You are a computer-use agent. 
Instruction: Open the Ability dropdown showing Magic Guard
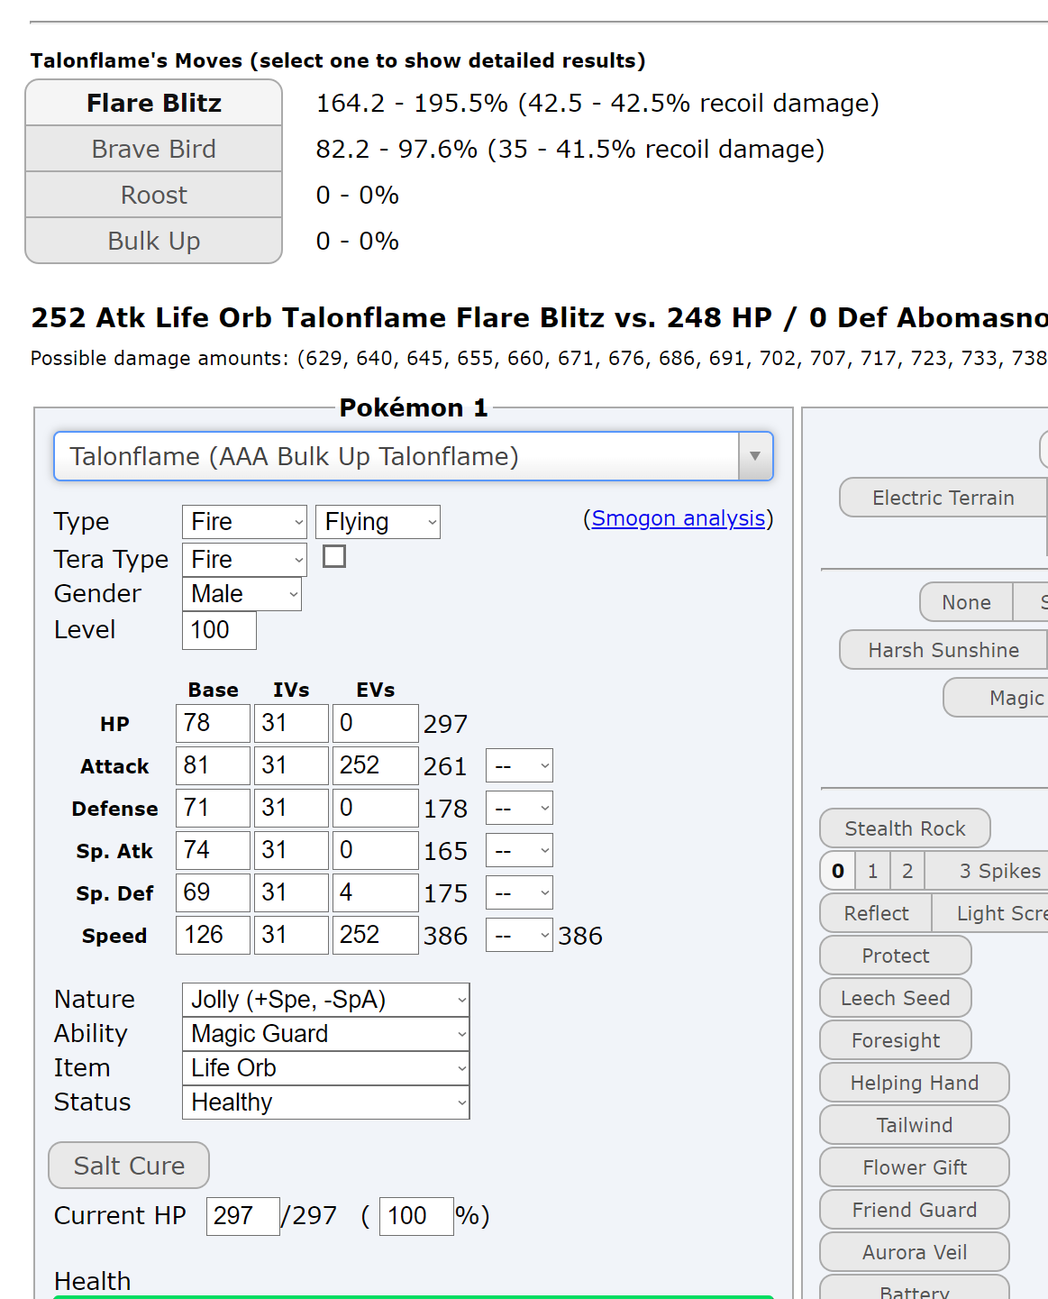(325, 1034)
